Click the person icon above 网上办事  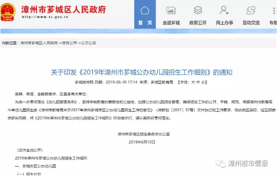tap(224, 10)
